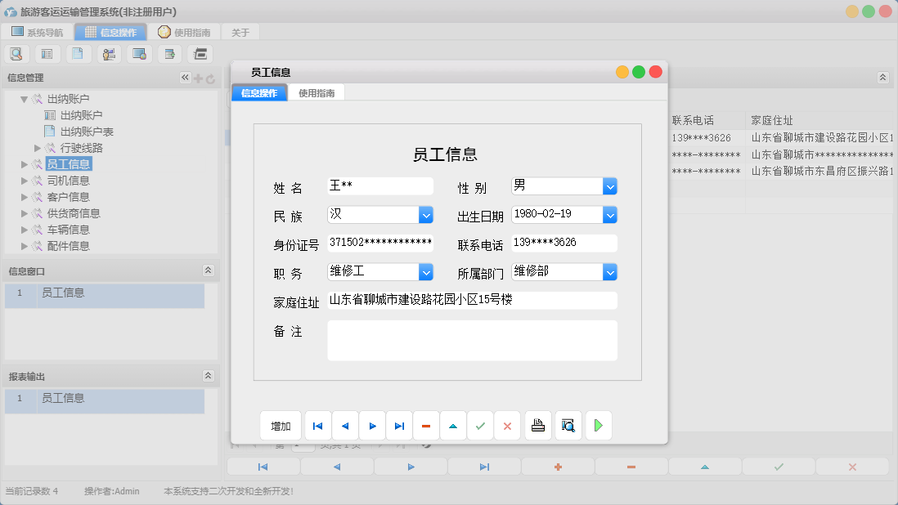This screenshot has height=505, width=898.
Task: Open the 性别 dropdown
Action: pos(610,185)
